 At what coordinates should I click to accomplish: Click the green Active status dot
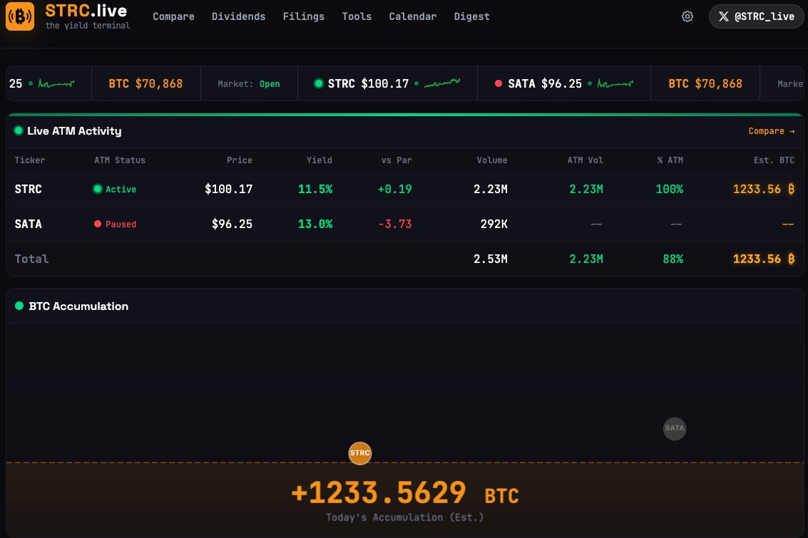coord(98,189)
